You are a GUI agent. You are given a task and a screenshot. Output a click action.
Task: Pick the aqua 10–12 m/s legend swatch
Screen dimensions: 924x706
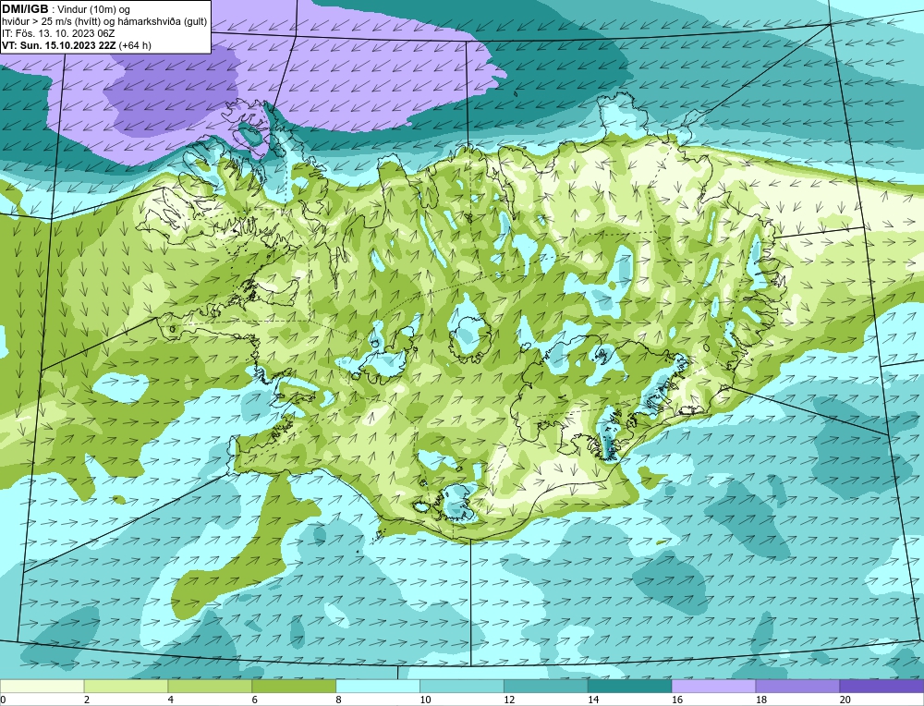(462, 686)
